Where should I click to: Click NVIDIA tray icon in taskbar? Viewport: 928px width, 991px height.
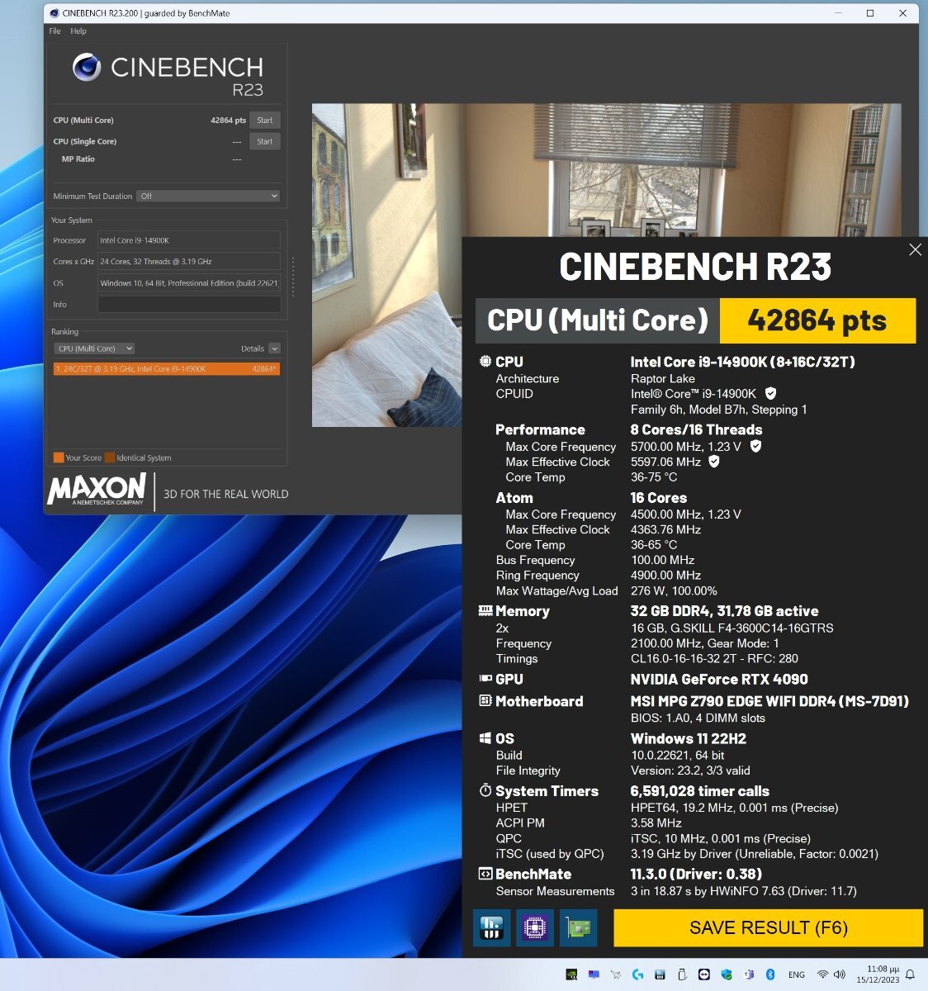[571, 974]
